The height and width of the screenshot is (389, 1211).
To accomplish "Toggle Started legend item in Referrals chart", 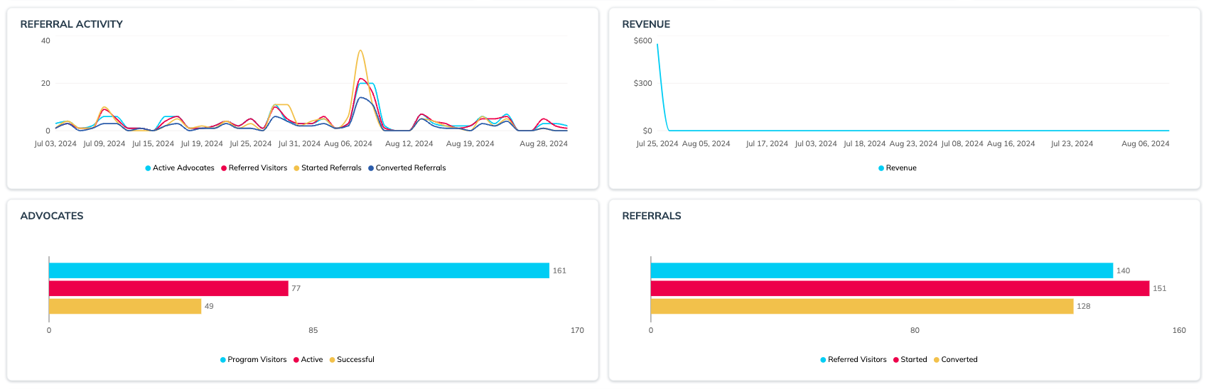I will [910, 360].
